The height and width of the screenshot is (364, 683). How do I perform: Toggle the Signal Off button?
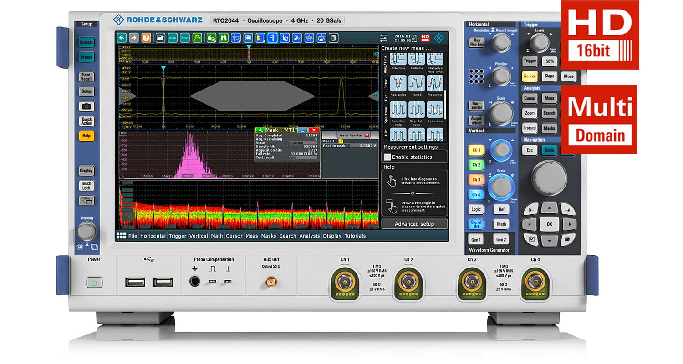[x=476, y=224]
